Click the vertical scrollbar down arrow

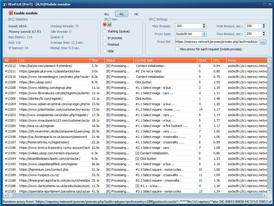click(269, 190)
